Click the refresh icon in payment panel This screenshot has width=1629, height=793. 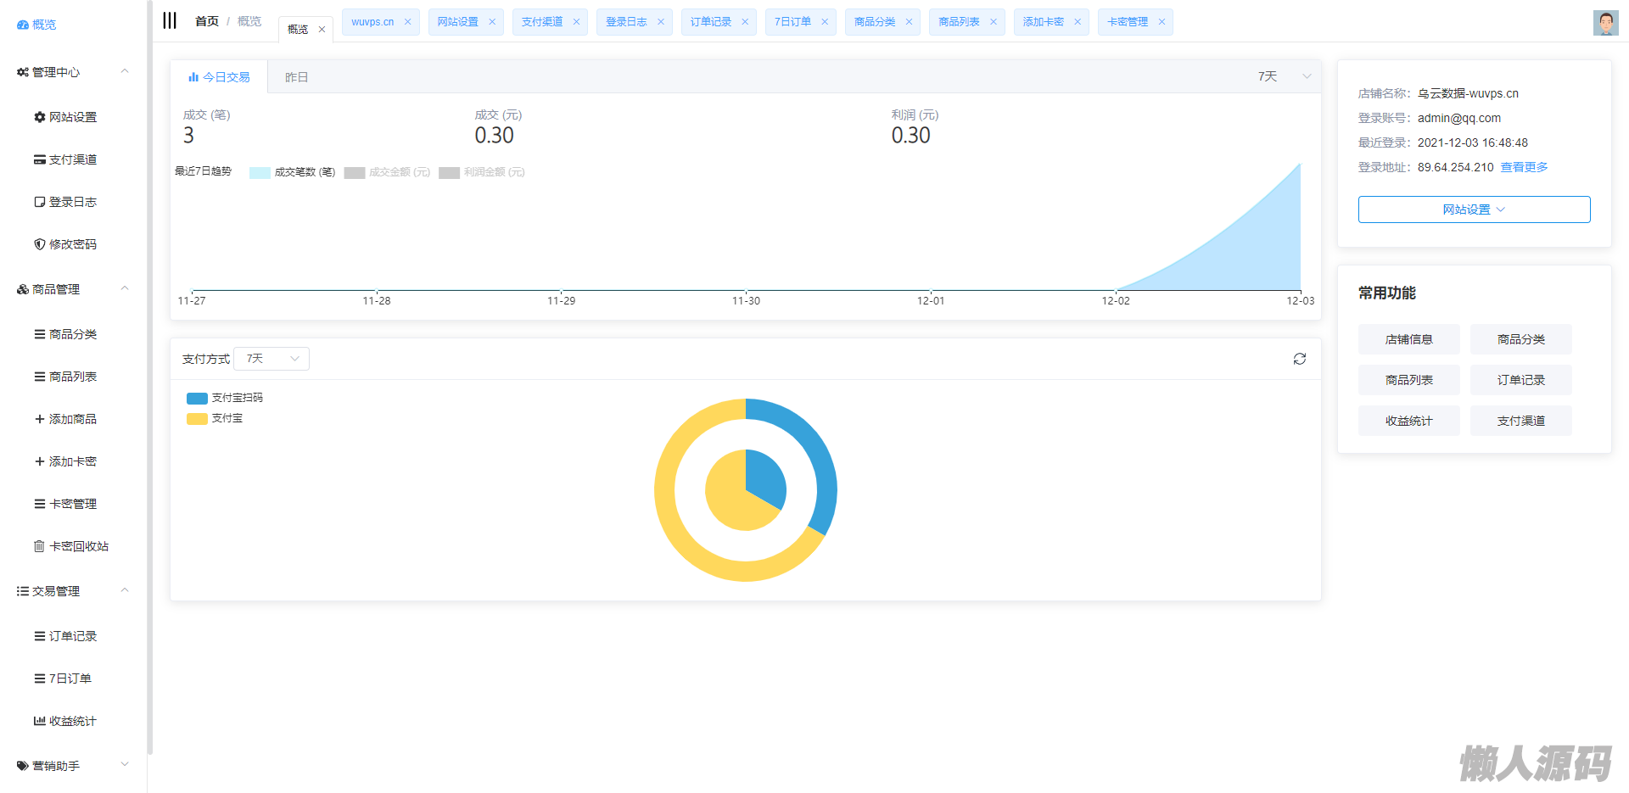point(1299,359)
